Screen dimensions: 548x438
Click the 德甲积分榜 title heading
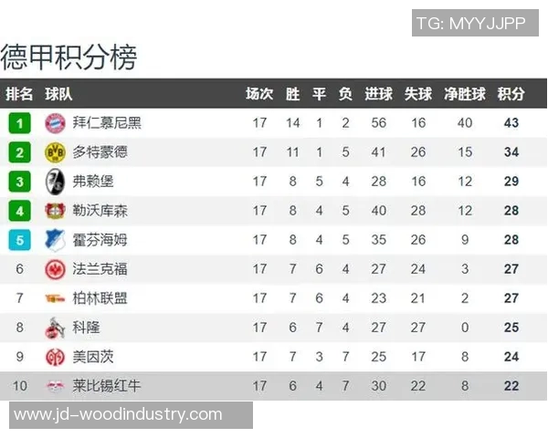pyautogui.click(x=69, y=57)
